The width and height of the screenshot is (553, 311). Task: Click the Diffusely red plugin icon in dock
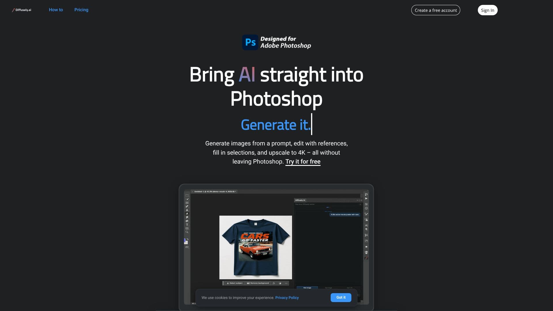click(366, 258)
